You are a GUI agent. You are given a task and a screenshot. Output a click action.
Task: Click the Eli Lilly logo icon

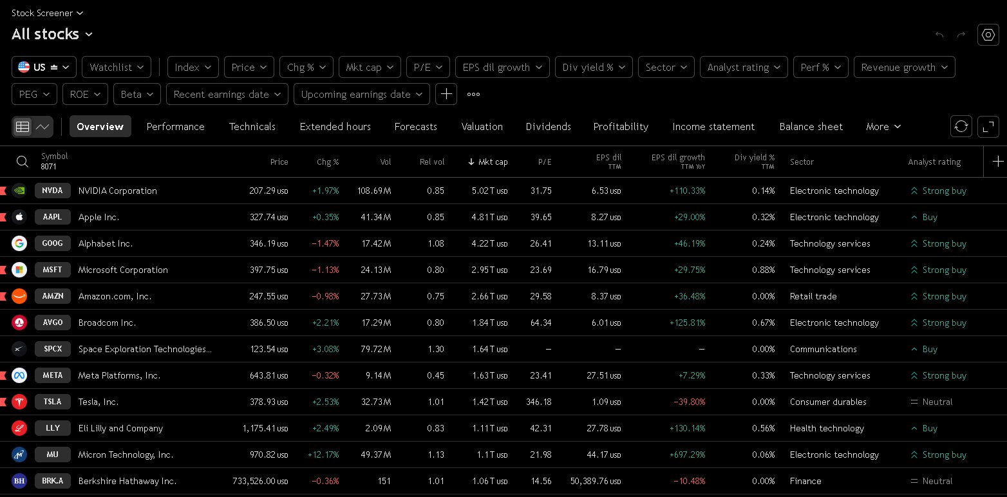(x=19, y=428)
